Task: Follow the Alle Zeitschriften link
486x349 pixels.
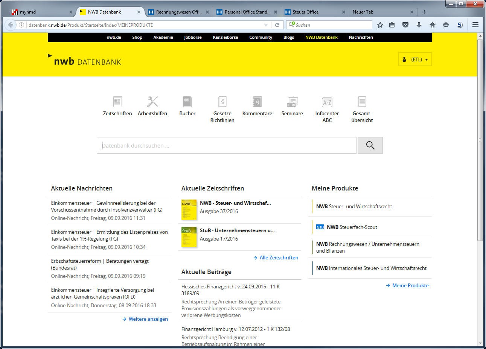Action: (279, 258)
